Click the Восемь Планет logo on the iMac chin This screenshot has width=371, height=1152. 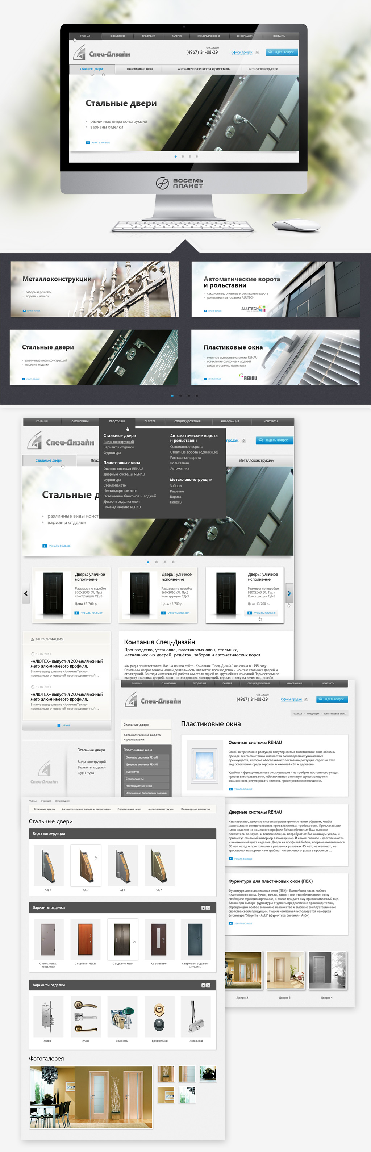tap(179, 183)
